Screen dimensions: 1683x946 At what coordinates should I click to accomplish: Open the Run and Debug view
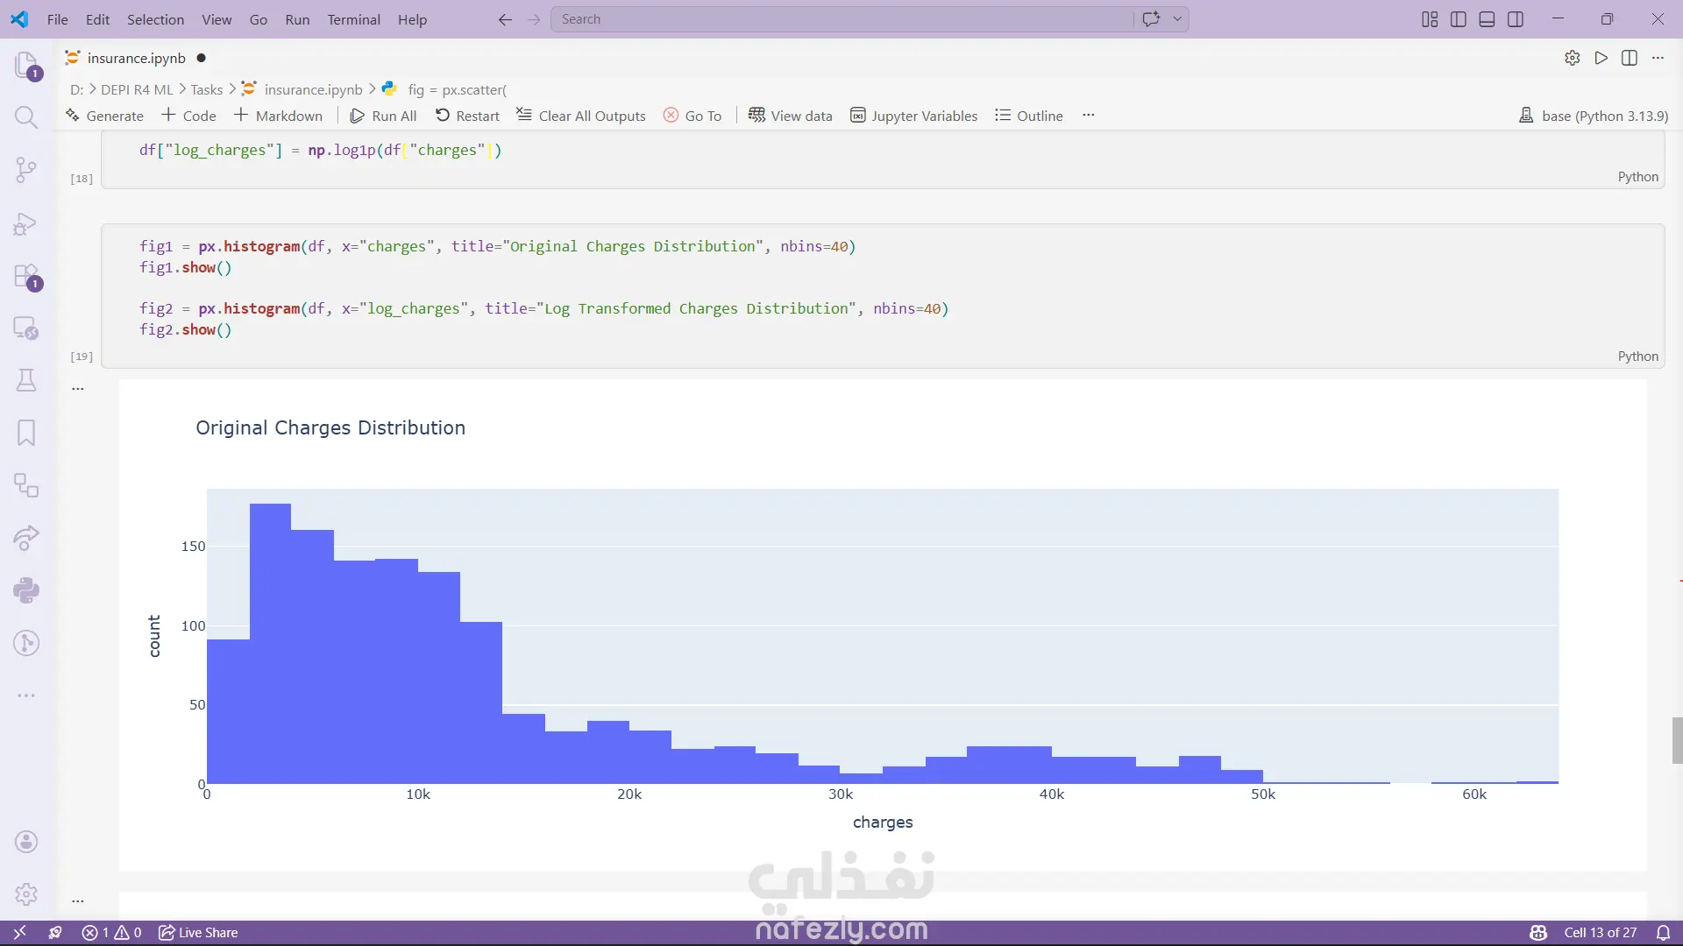[x=26, y=223]
